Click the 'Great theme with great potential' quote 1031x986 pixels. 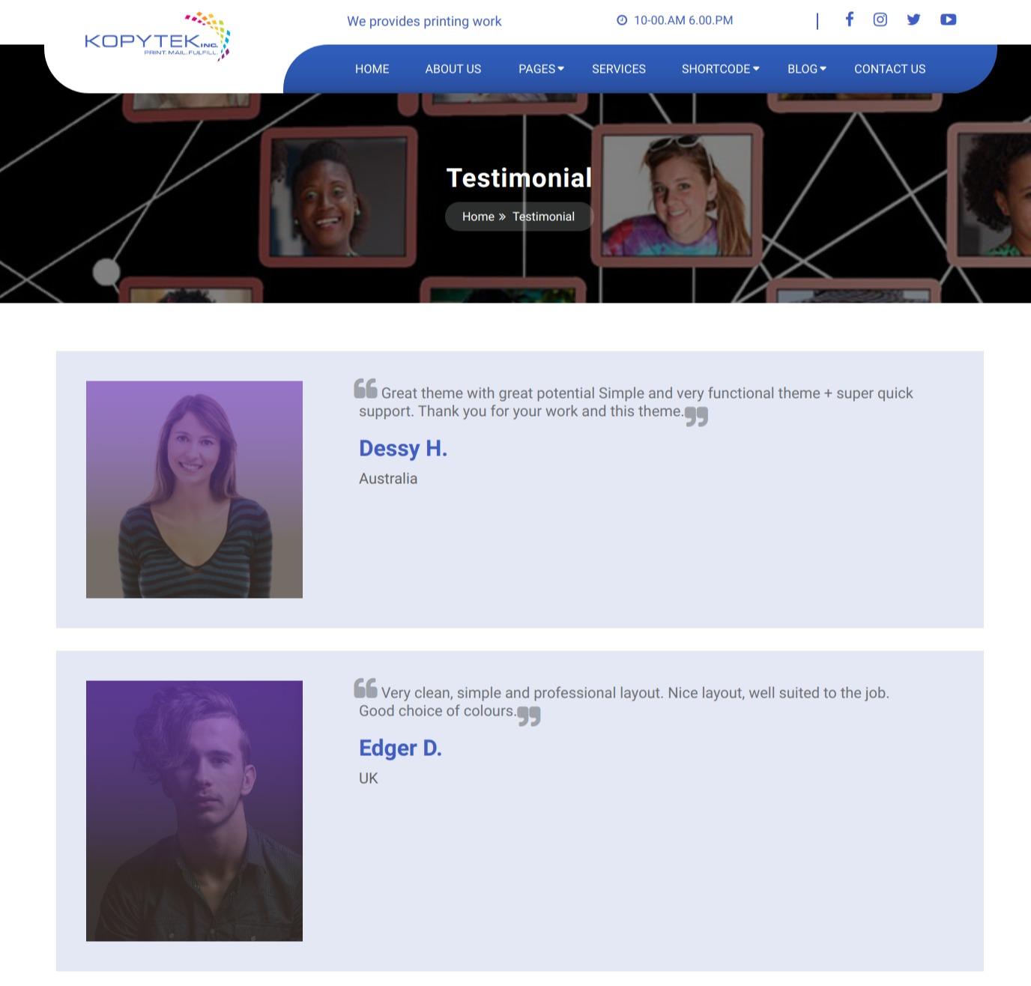(636, 402)
